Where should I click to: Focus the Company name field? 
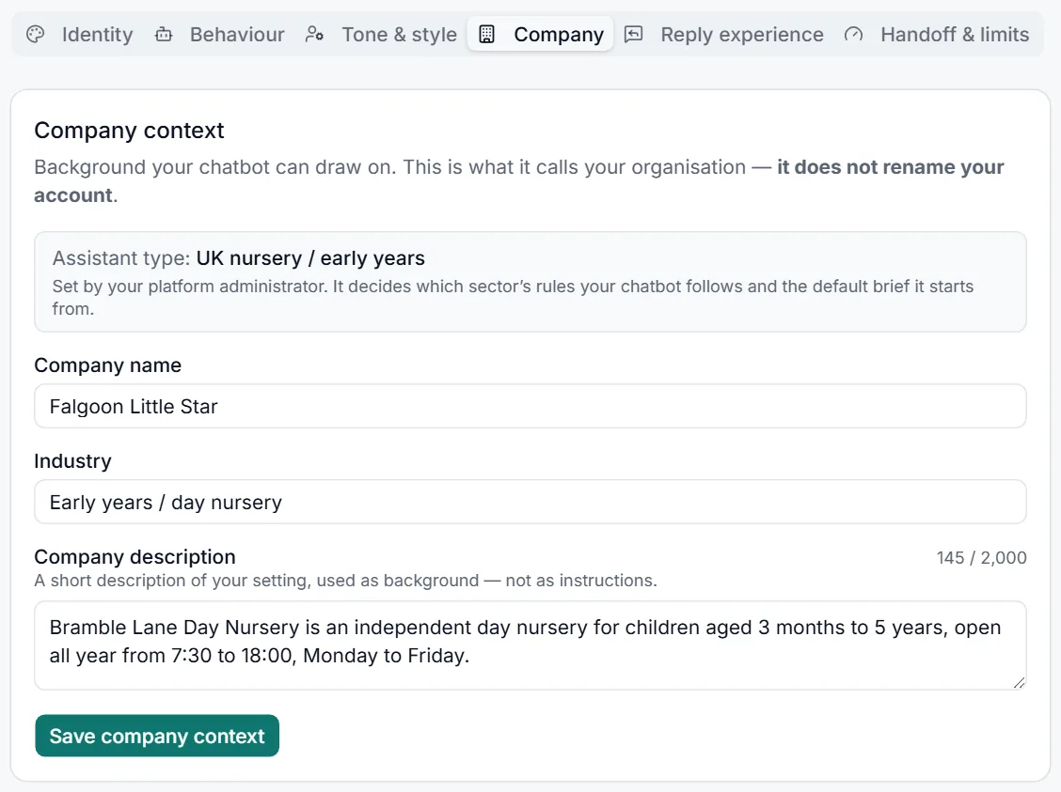pos(530,406)
